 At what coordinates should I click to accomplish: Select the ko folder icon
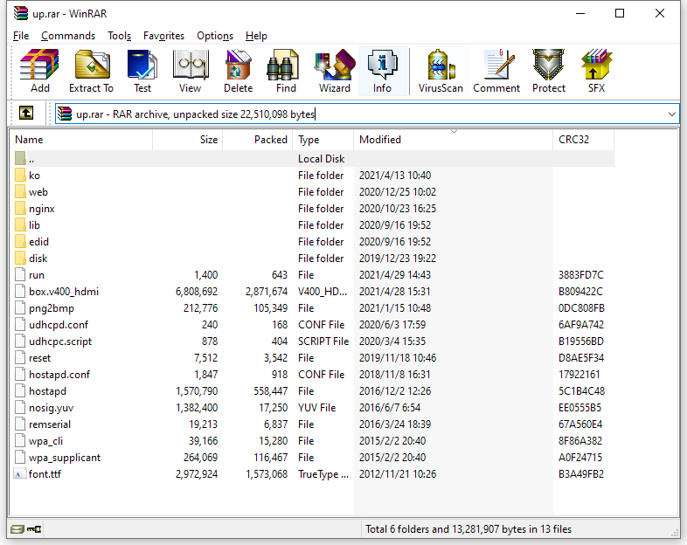[20, 175]
